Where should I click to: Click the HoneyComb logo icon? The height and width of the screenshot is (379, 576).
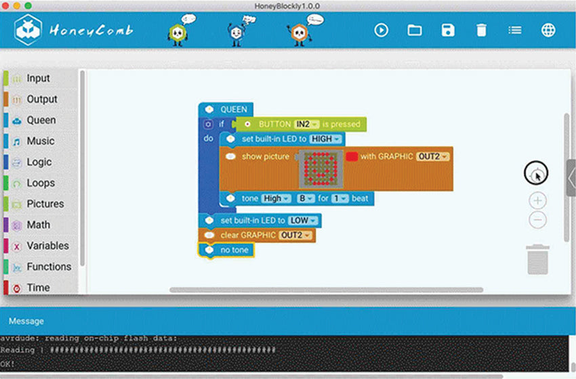coord(28,30)
